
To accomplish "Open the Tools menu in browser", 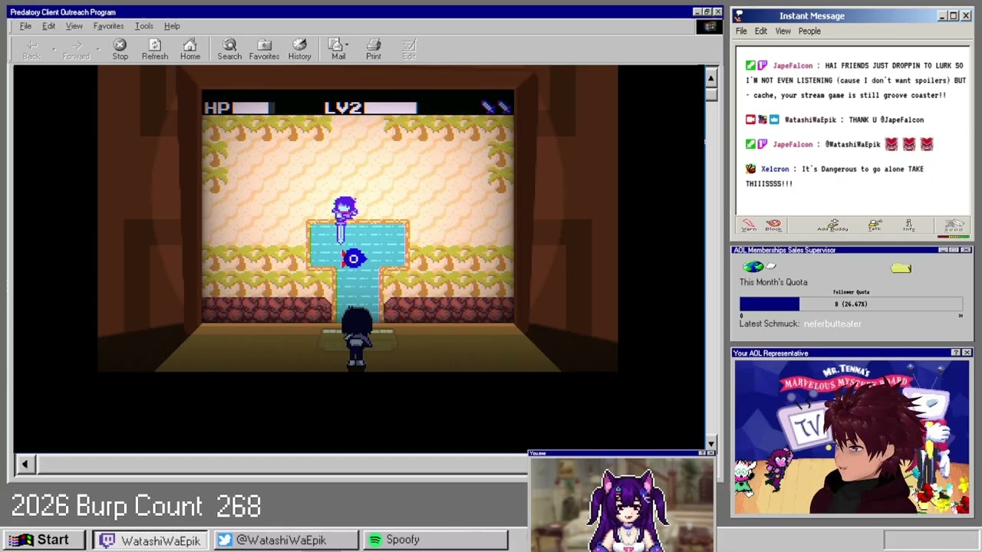I will point(143,26).
